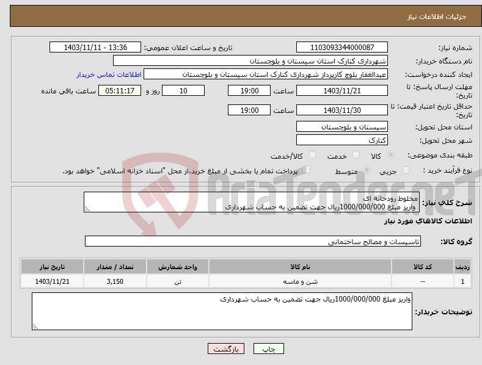This screenshot has width=482, height=365.
Task: Click the بازگشت back button
Action: tap(226, 349)
